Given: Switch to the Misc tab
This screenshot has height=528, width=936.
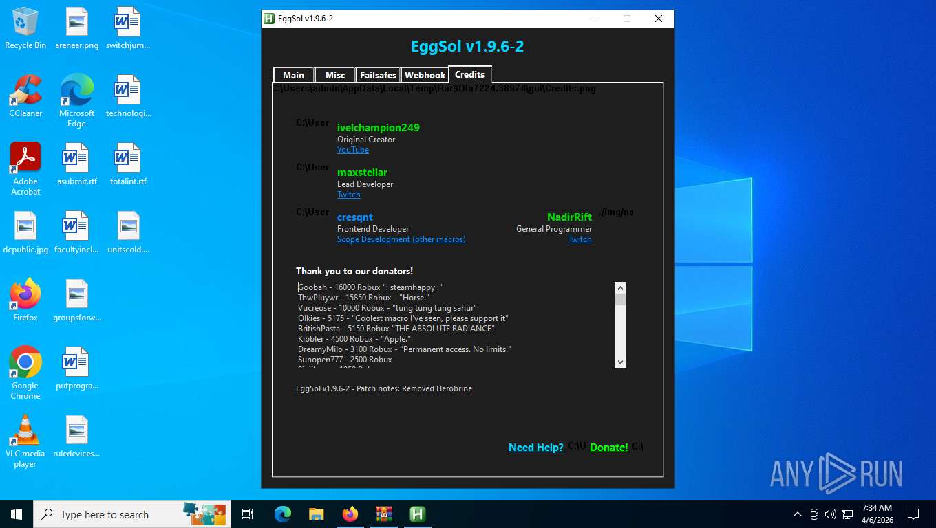Looking at the screenshot, I should point(335,75).
